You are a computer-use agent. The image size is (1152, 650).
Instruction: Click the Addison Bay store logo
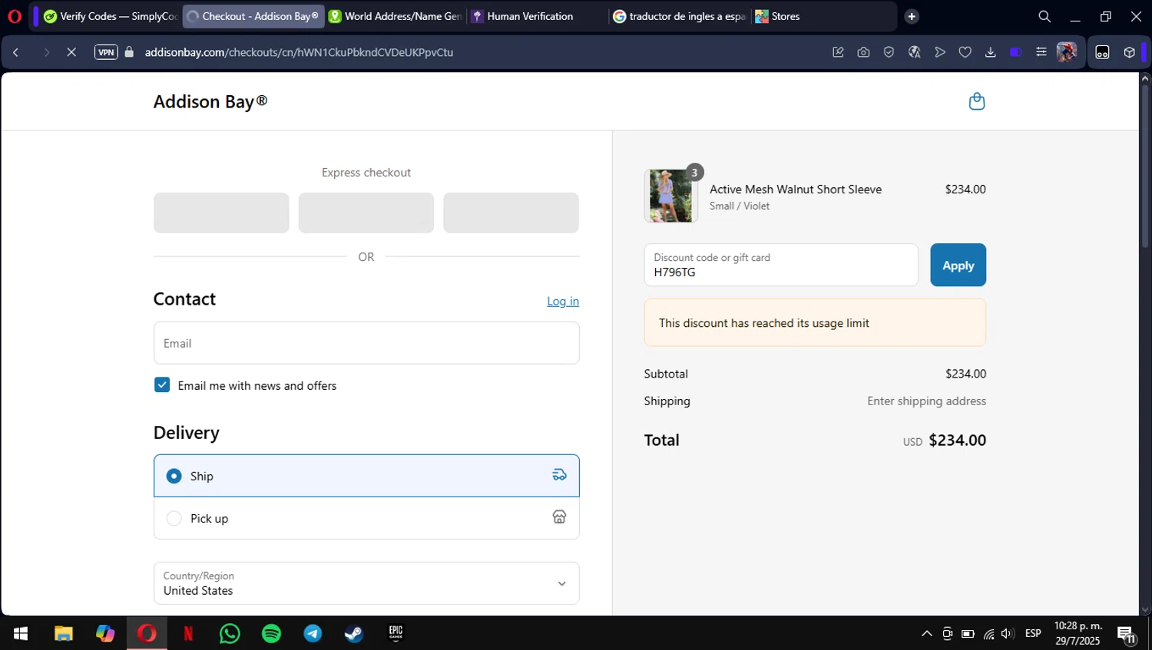tap(210, 101)
